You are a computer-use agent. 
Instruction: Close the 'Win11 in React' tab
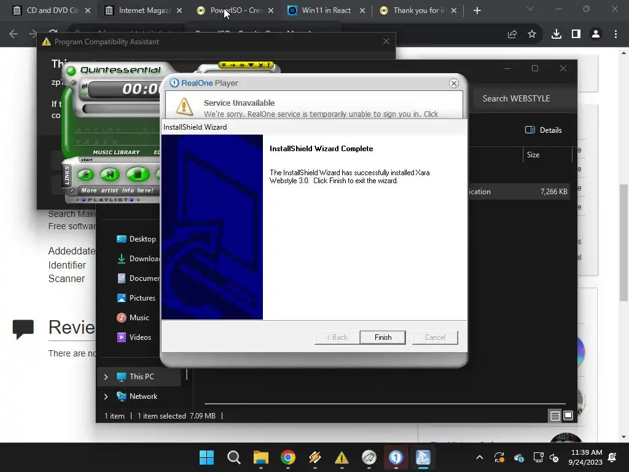[362, 10]
